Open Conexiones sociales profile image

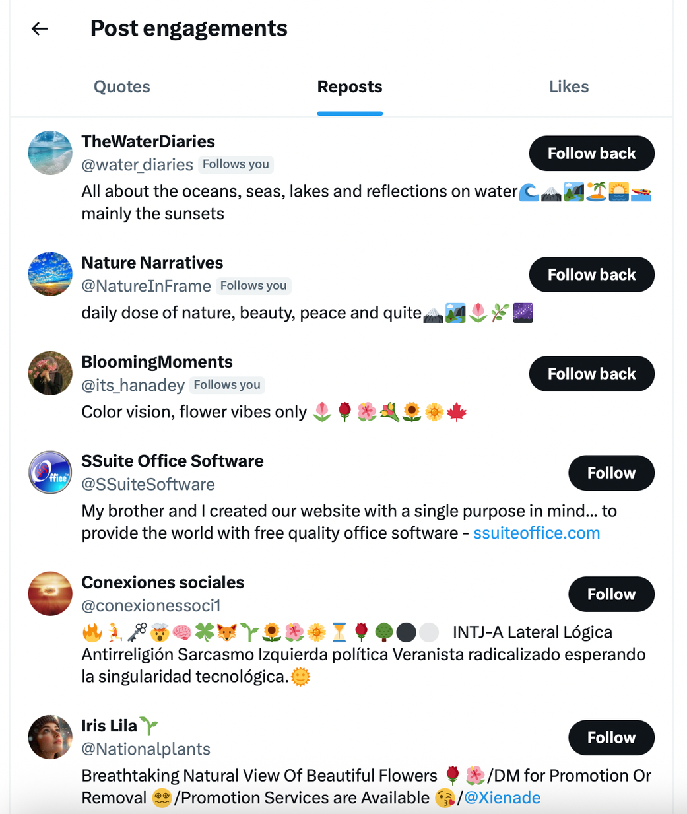[49, 594]
